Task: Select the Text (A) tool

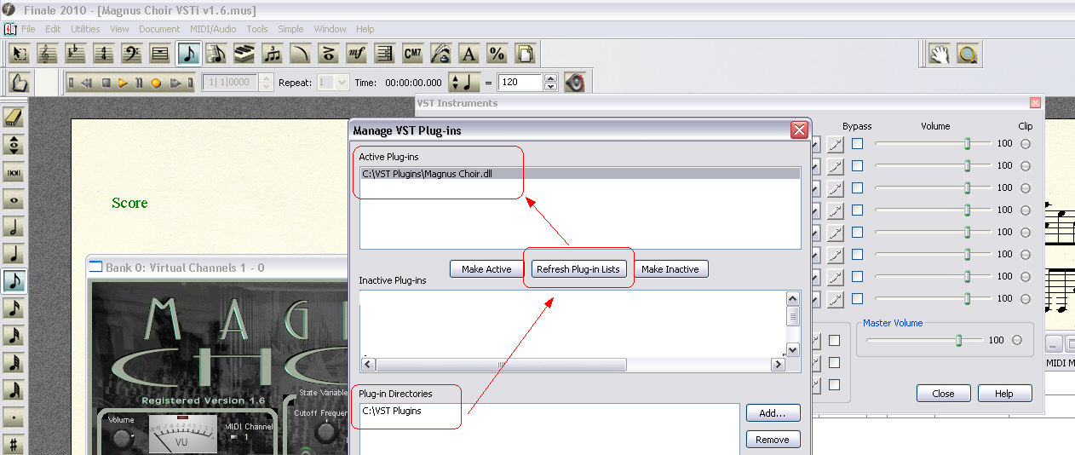Action: click(x=469, y=54)
